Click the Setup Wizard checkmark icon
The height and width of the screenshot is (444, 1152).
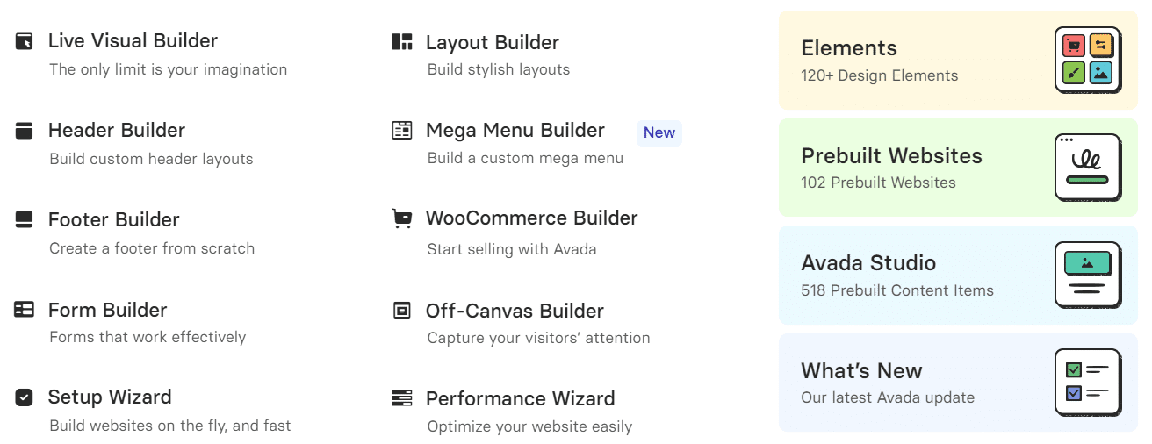coord(24,397)
